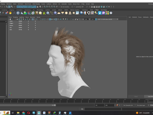153x115 pixels.
Task: Click the greyed Select button in Attribute Editor
Action: tap(136, 96)
